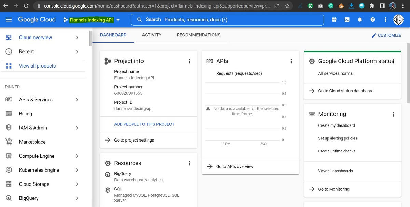Open the Flannels Indexing API project selector

click(x=92, y=20)
